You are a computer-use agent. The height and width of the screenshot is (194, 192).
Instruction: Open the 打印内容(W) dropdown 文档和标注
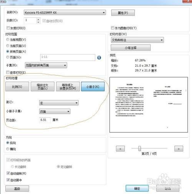137,40
